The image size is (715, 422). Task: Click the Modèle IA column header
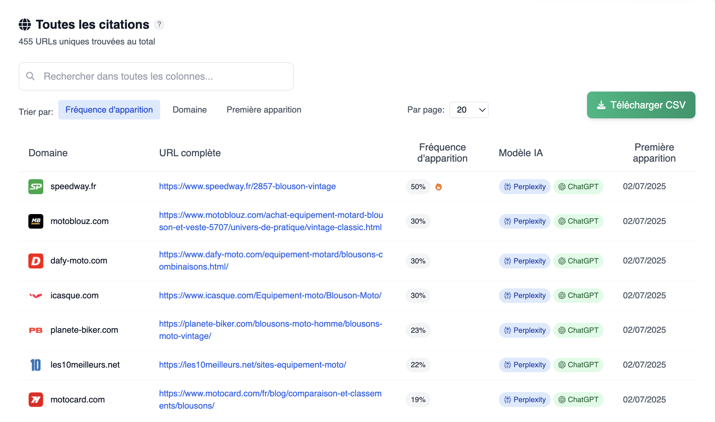pyautogui.click(x=521, y=153)
